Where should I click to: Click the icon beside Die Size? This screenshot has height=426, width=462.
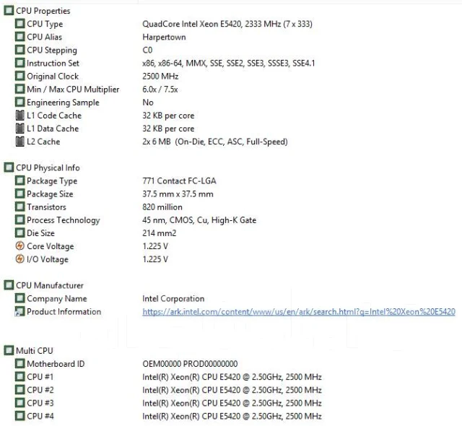click(x=19, y=232)
